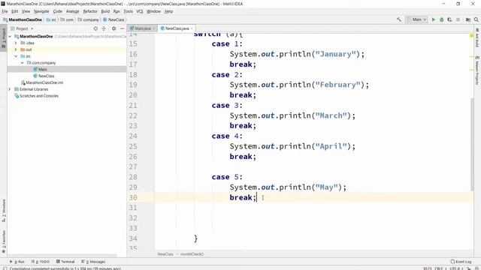Collapse the src folder
The height and width of the screenshot is (270, 481).
(16, 56)
